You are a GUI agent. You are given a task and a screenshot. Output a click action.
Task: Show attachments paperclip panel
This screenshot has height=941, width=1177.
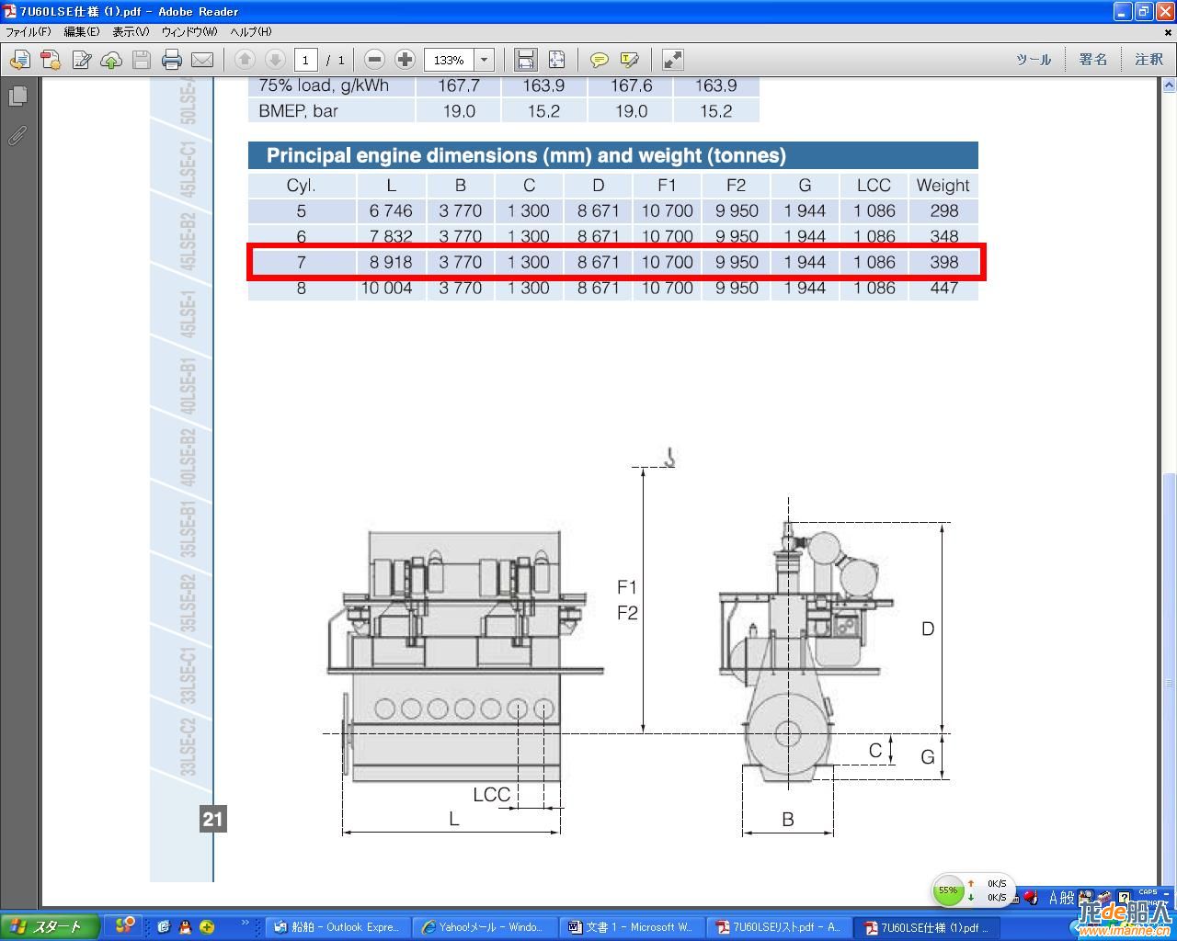pos(17,135)
